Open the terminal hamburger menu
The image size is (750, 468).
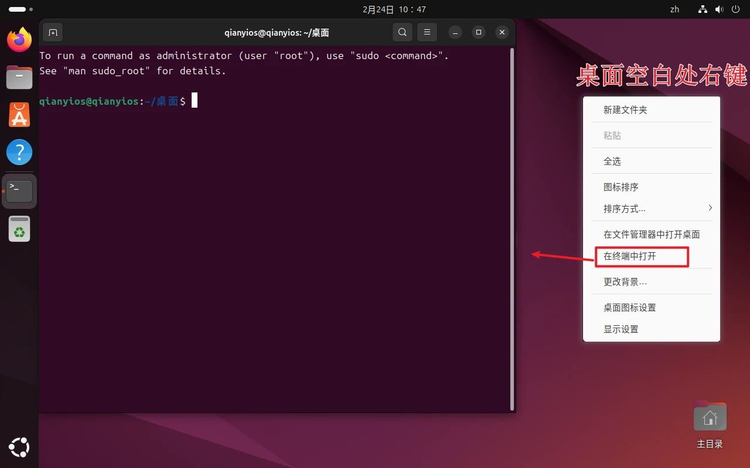pyautogui.click(x=427, y=33)
